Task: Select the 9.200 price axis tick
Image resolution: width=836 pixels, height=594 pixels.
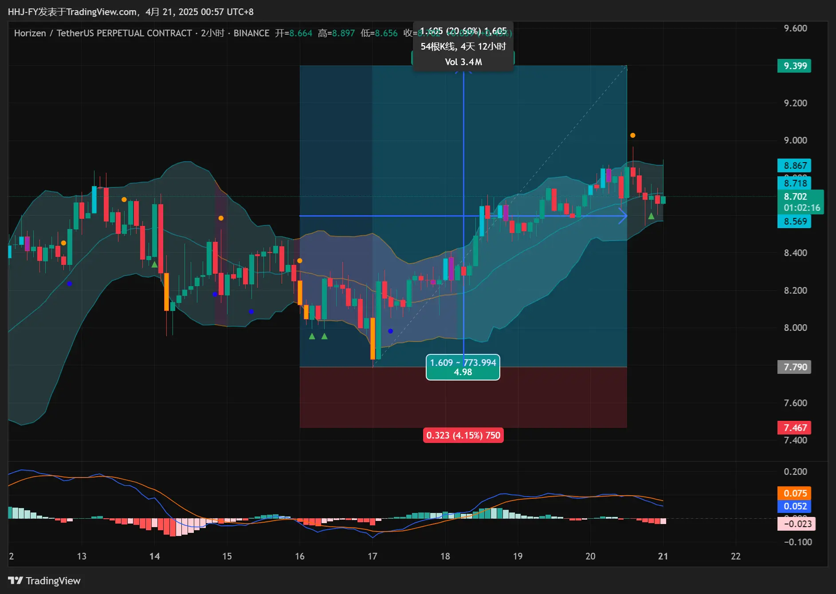Action: (x=795, y=103)
